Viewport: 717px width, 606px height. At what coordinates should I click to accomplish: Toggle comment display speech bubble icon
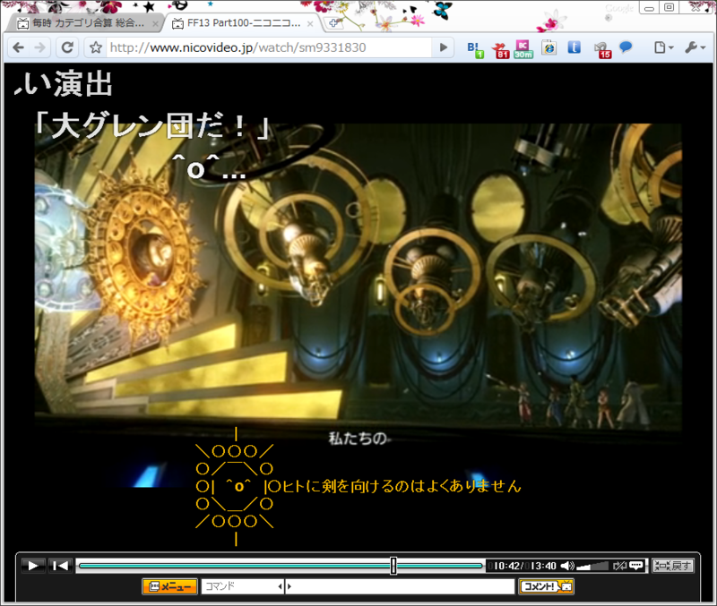pyautogui.click(x=636, y=566)
